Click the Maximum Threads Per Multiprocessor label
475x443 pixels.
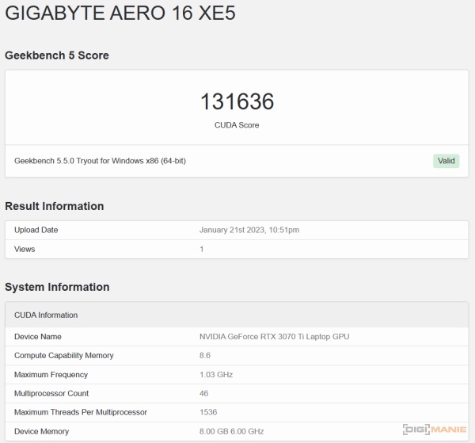point(81,412)
